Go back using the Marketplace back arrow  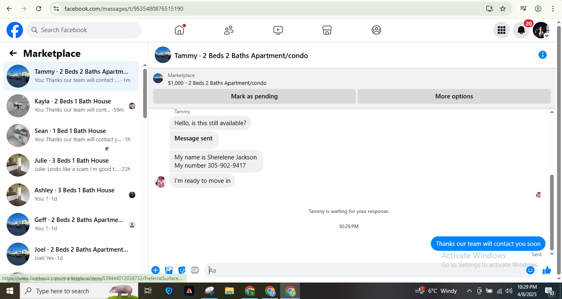(13, 53)
